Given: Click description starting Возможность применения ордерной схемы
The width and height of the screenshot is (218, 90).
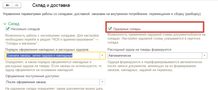Looking at the screenshot, I should coord(156,38).
